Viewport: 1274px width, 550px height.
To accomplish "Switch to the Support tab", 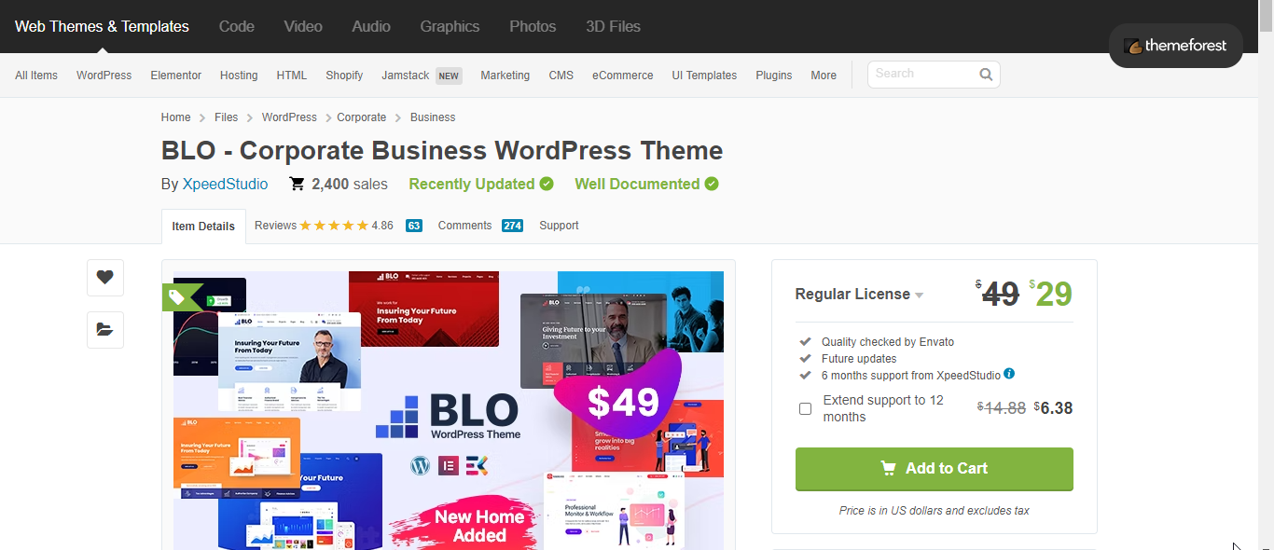I will tap(559, 226).
